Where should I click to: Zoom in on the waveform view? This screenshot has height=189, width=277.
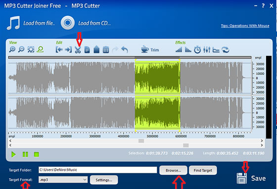click(x=12, y=49)
